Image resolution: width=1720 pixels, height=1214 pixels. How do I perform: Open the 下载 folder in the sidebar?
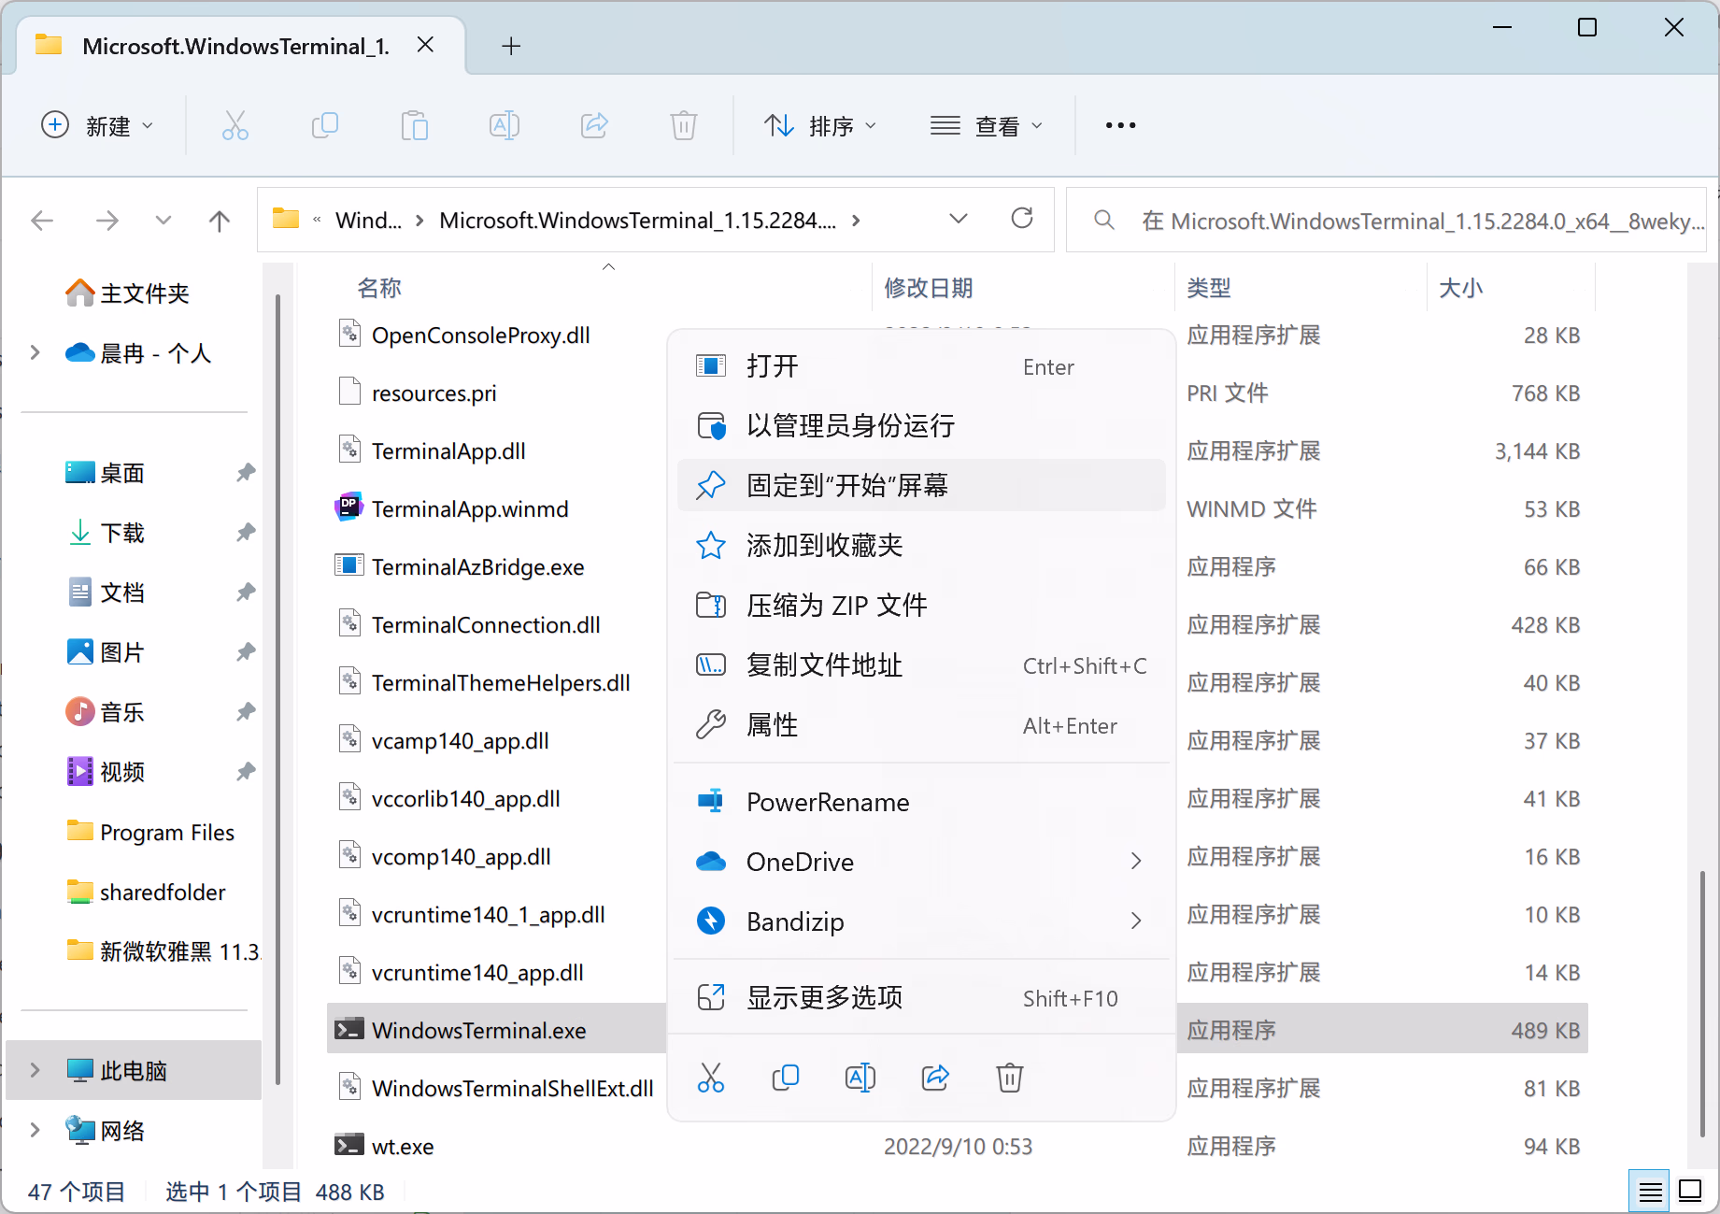click(x=122, y=533)
